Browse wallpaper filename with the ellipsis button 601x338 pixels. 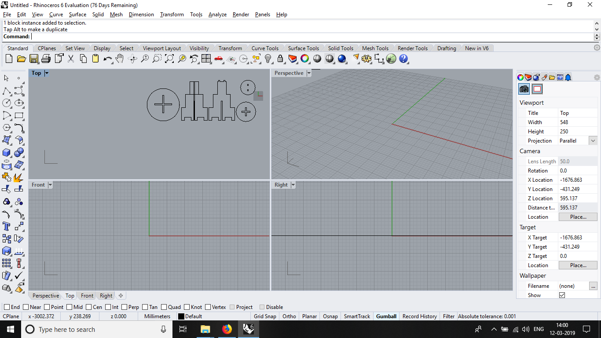pos(594,286)
